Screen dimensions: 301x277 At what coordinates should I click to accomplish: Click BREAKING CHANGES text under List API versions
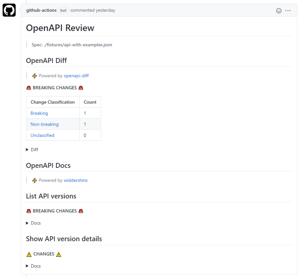click(x=55, y=211)
